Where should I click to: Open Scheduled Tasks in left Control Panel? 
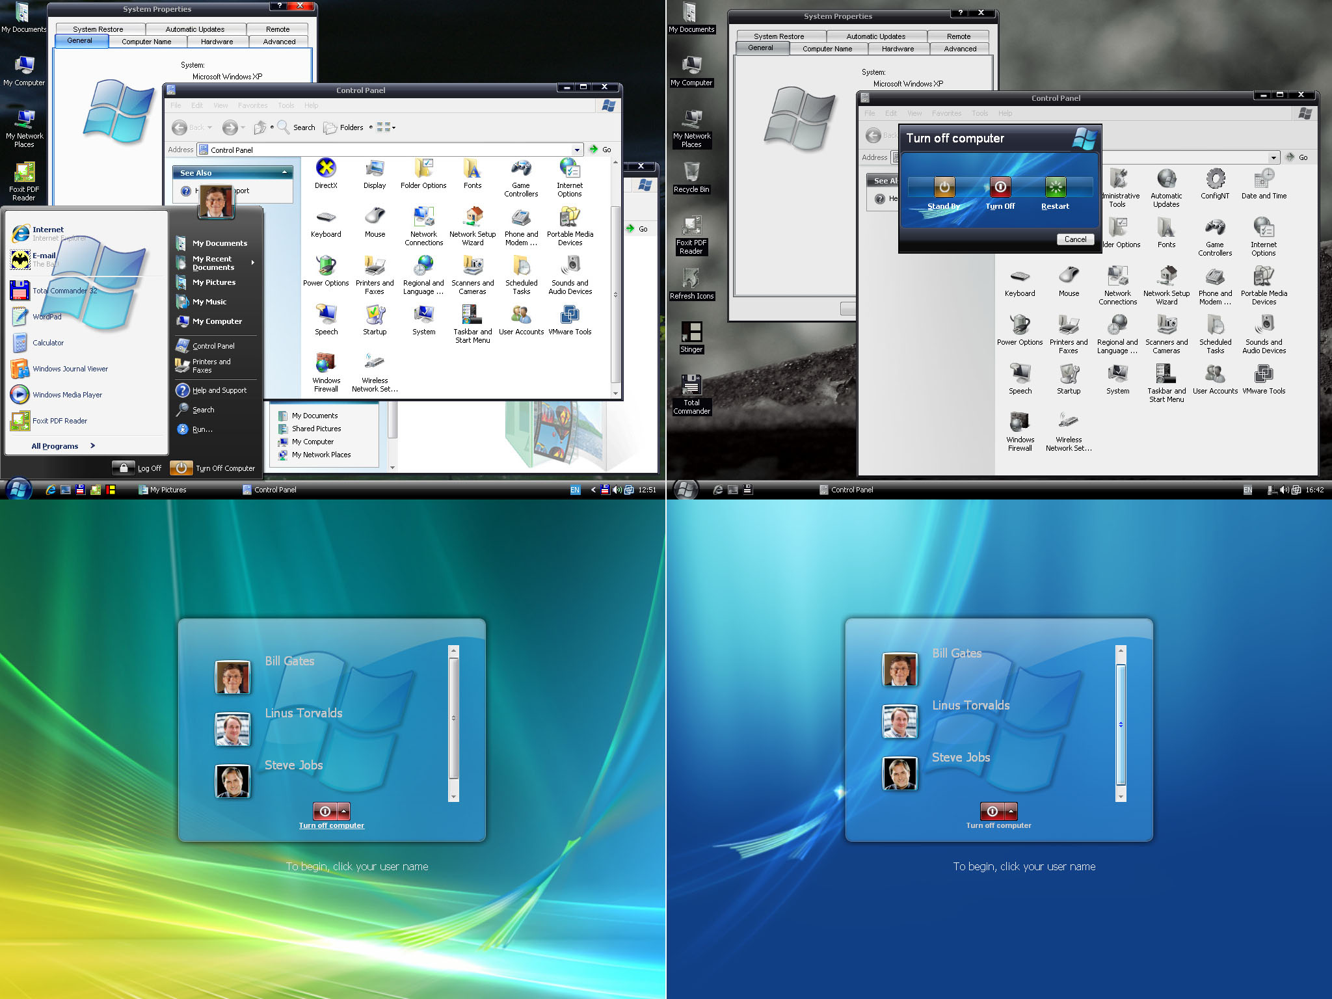pyautogui.click(x=522, y=274)
